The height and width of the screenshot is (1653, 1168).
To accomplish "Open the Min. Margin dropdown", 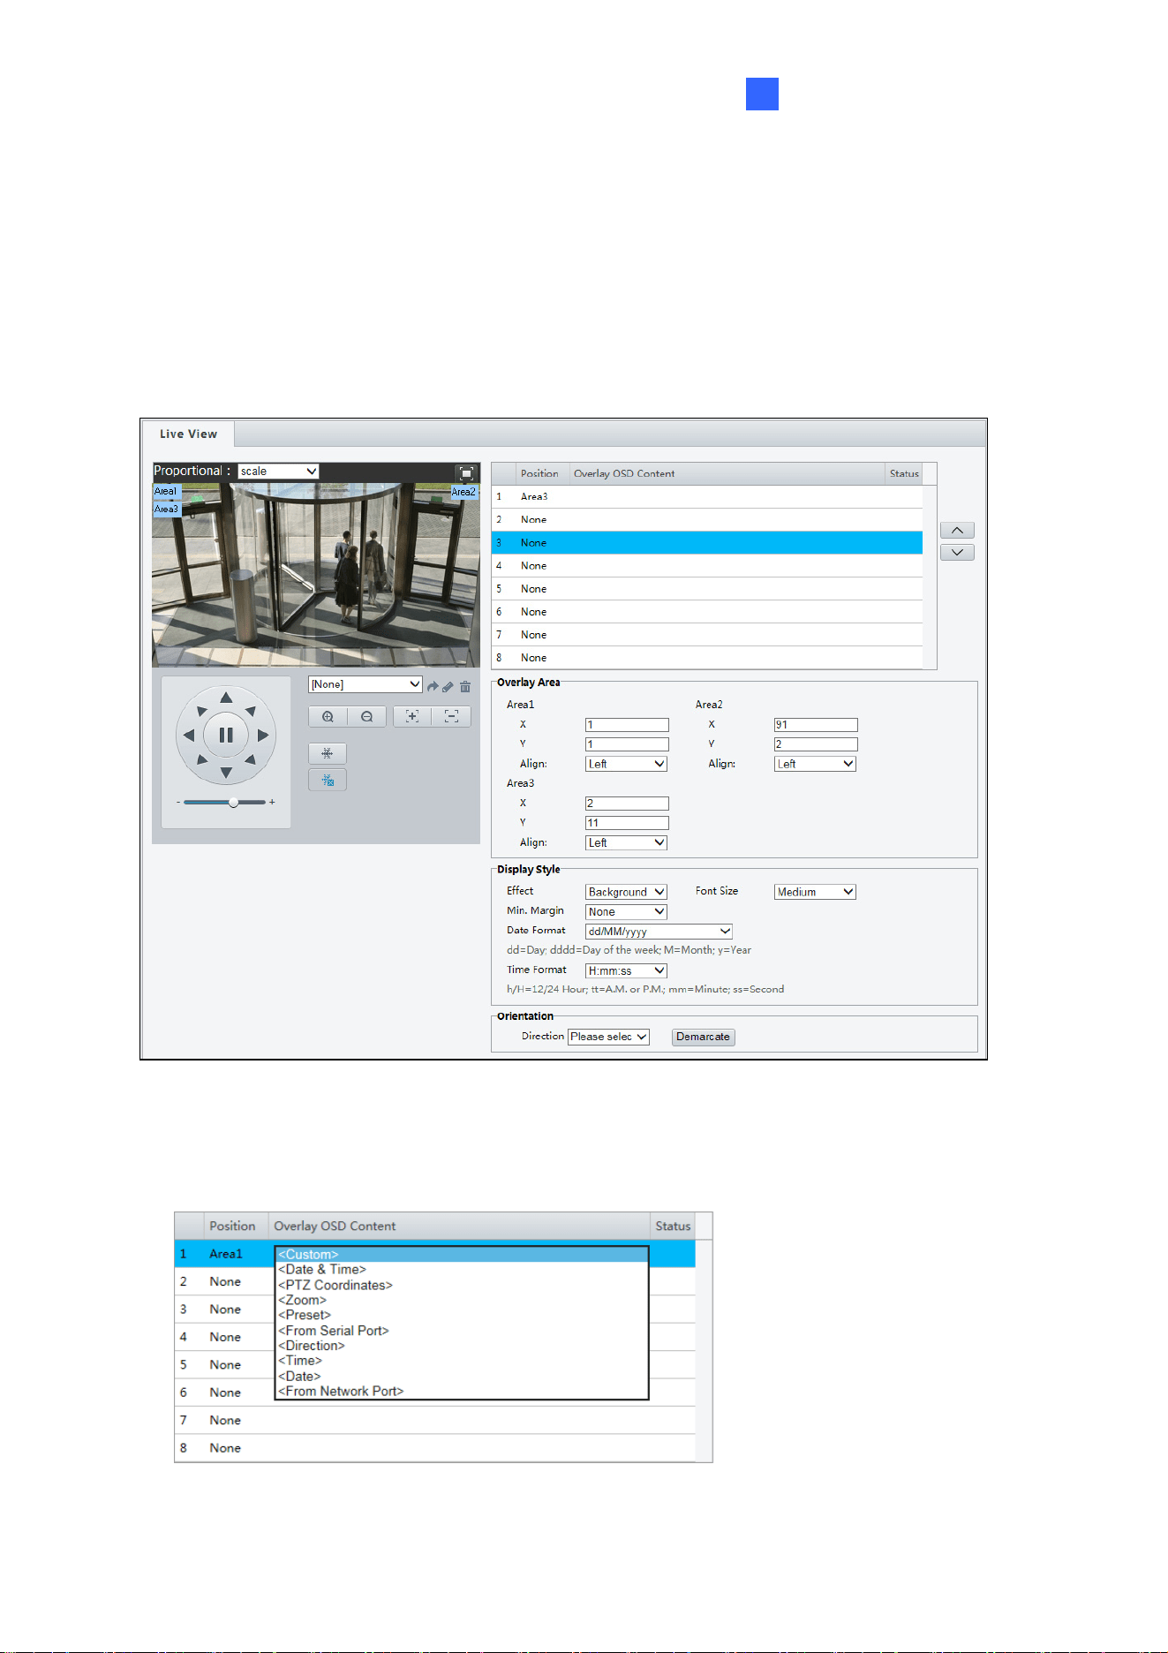I will pyautogui.click(x=626, y=911).
